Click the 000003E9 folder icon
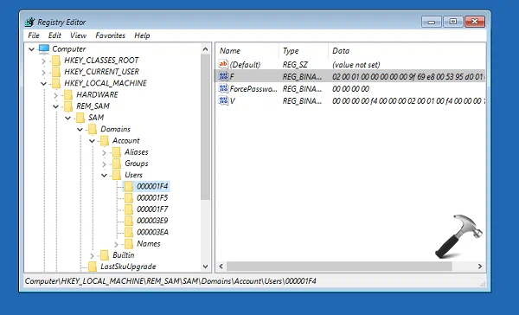519x315 pixels. (129, 221)
